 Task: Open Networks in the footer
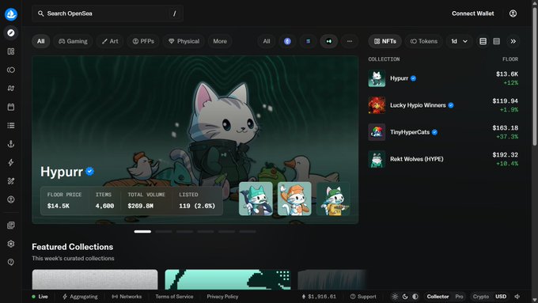tap(127, 297)
